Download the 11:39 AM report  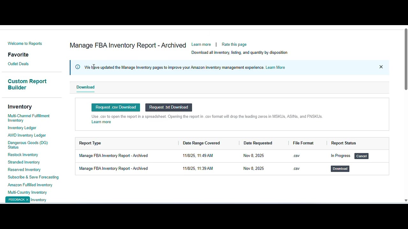pos(340,169)
